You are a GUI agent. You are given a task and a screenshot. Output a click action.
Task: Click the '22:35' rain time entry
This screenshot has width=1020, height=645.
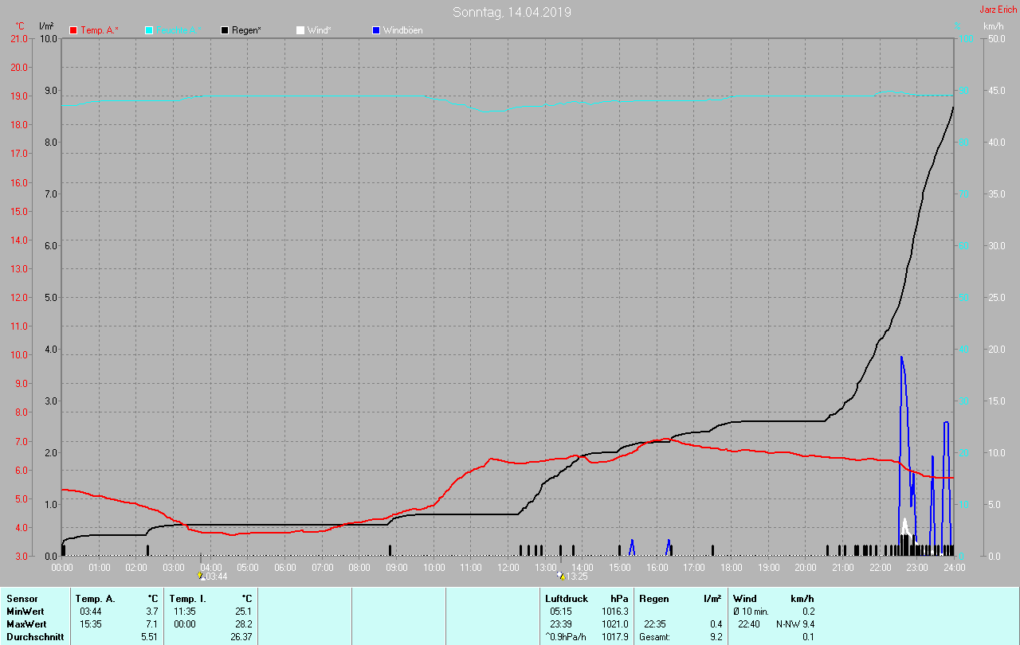655,624
